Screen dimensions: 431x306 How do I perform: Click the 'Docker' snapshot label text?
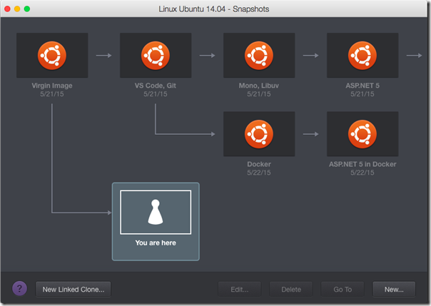coord(259,164)
